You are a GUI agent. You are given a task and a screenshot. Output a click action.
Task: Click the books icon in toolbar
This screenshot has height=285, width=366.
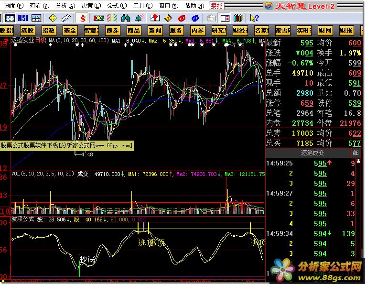(237, 18)
